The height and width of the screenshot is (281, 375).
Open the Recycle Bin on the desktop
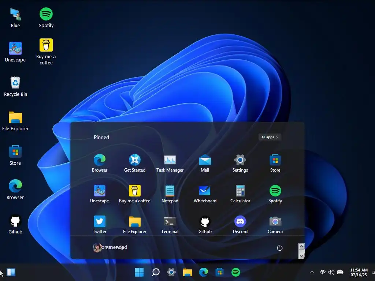point(15,86)
